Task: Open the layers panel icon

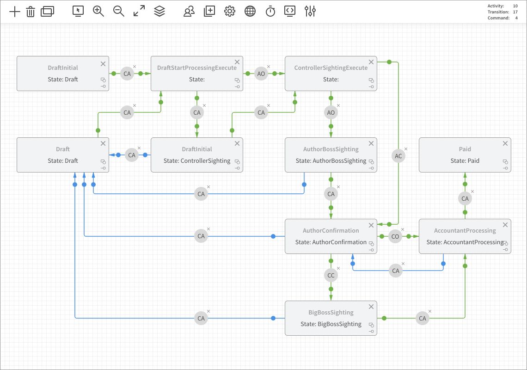Action: [159, 11]
